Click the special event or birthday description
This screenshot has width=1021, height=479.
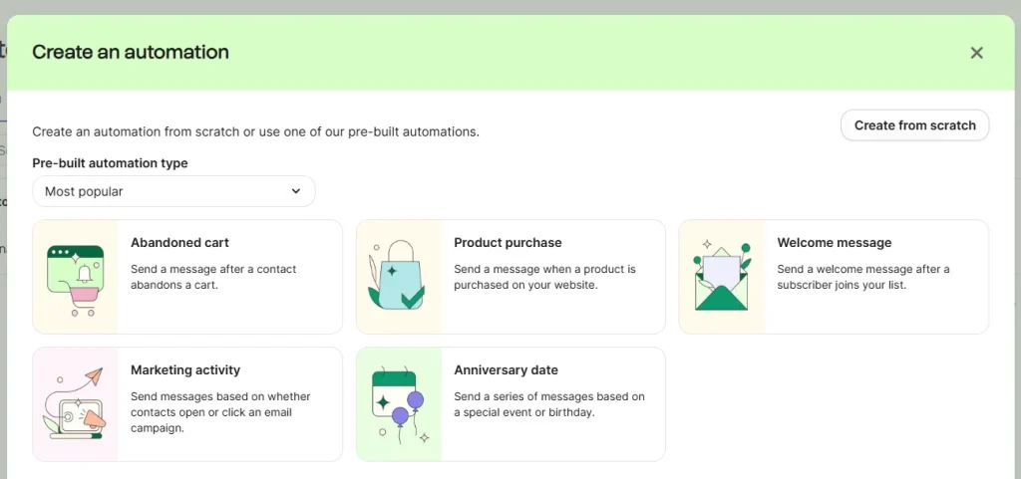pyautogui.click(x=548, y=404)
